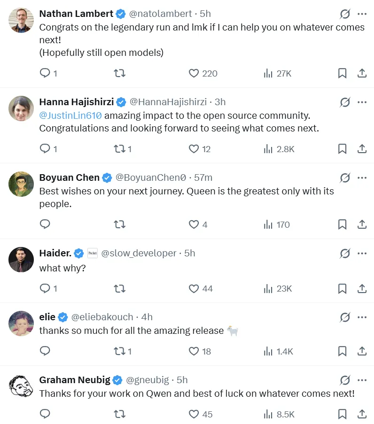The height and width of the screenshot is (424, 374).
Task: Like Nathan Lambert's congratulations tweet
Action: 194,73
